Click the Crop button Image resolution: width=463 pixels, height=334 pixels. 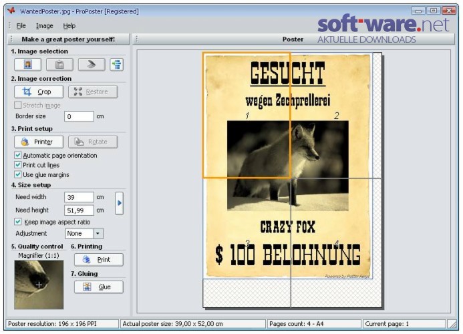coord(39,92)
